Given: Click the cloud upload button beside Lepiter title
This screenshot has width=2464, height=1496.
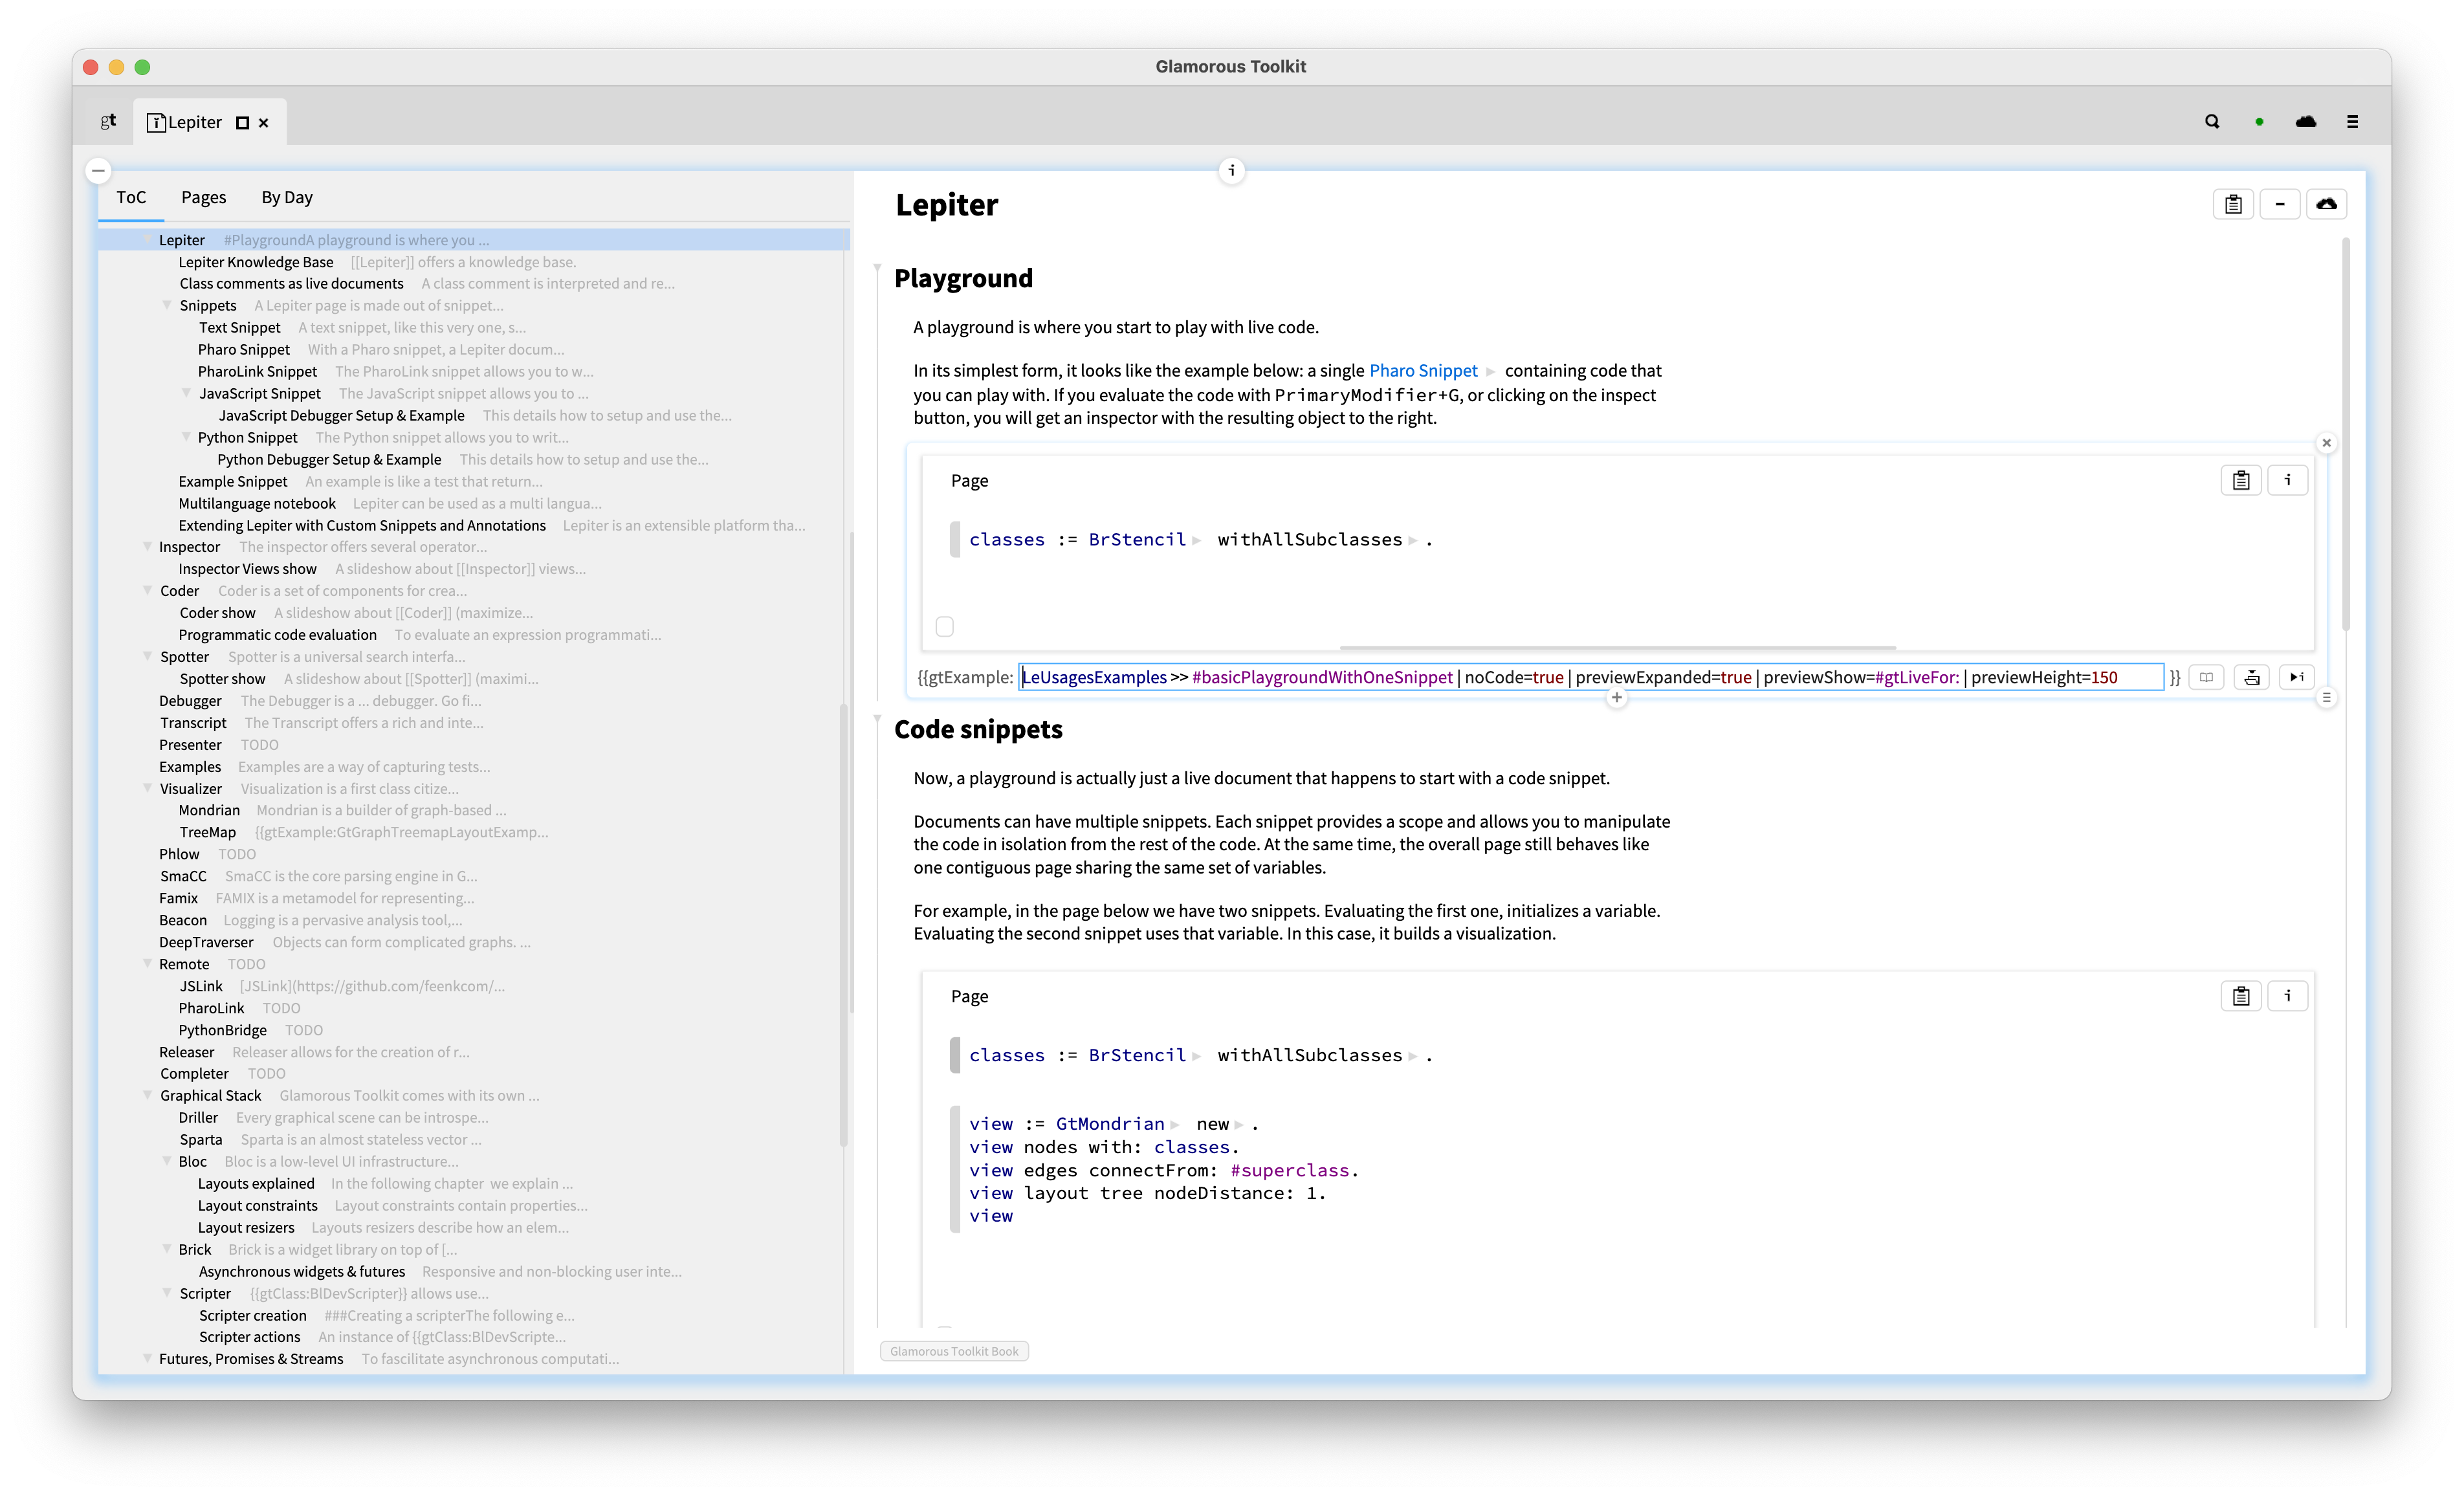Looking at the screenshot, I should click(x=2327, y=204).
